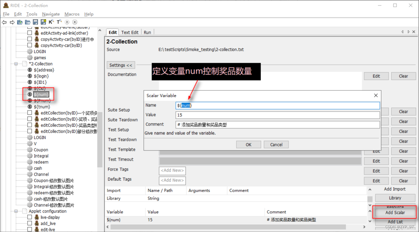
Task: Click the Value field containing 15
Action: click(x=278, y=115)
